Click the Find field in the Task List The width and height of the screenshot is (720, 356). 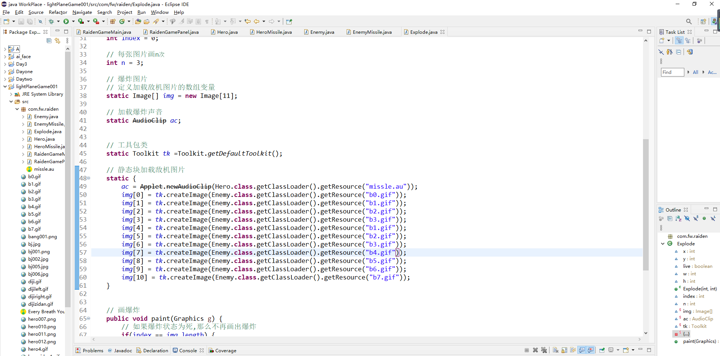(672, 72)
